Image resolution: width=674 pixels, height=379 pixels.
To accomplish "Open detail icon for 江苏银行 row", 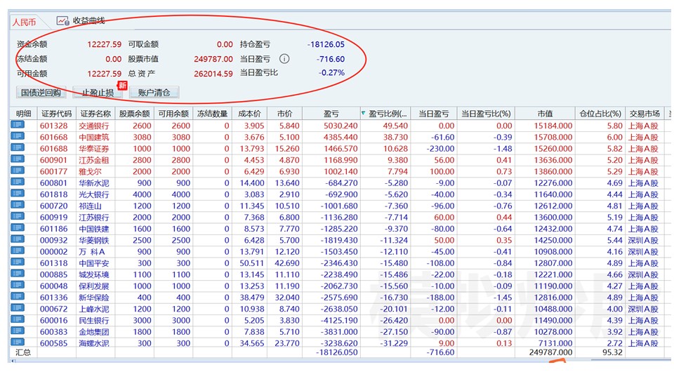I will pos(18,217).
